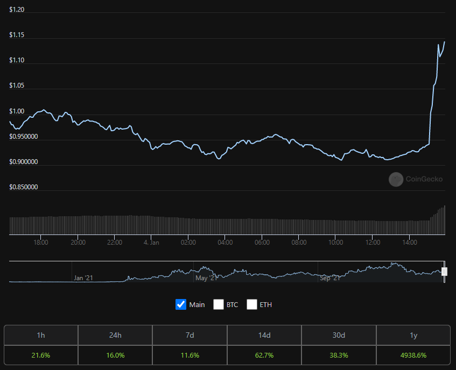Enable the ETH comparison checkbox
456x370 pixels.
click(x=252, y=304)
